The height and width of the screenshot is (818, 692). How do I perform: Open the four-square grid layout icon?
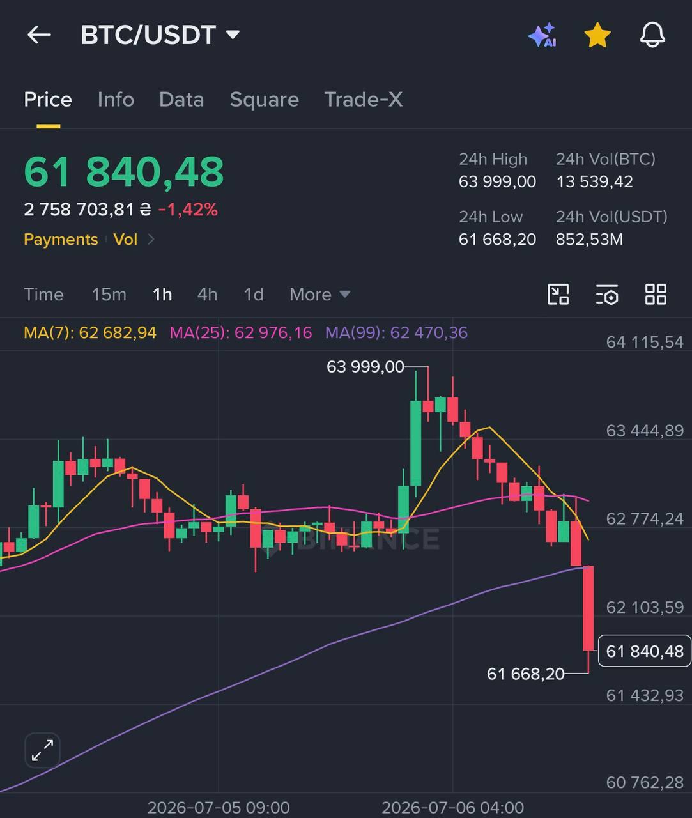pos(656,295)
